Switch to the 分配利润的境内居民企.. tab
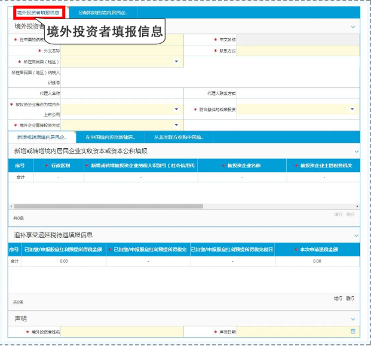 [103, 13]
